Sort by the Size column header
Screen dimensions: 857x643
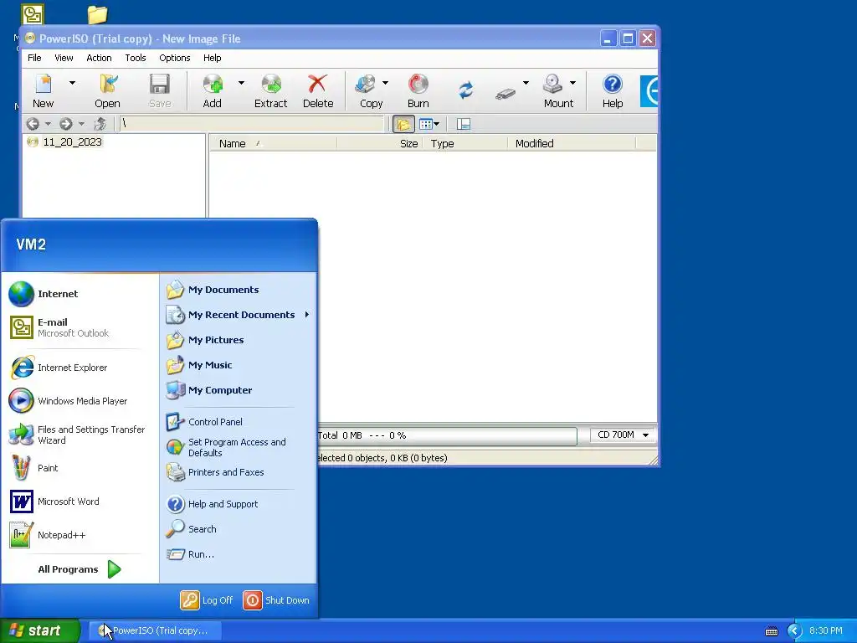coord(380,144)
